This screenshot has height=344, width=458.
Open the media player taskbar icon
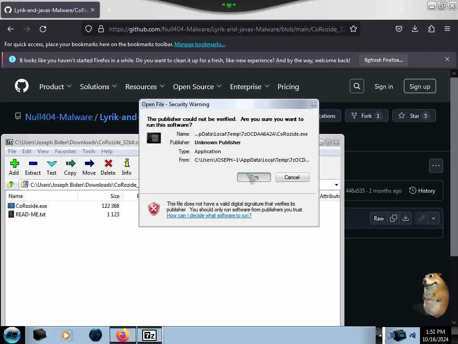[66, 335]
